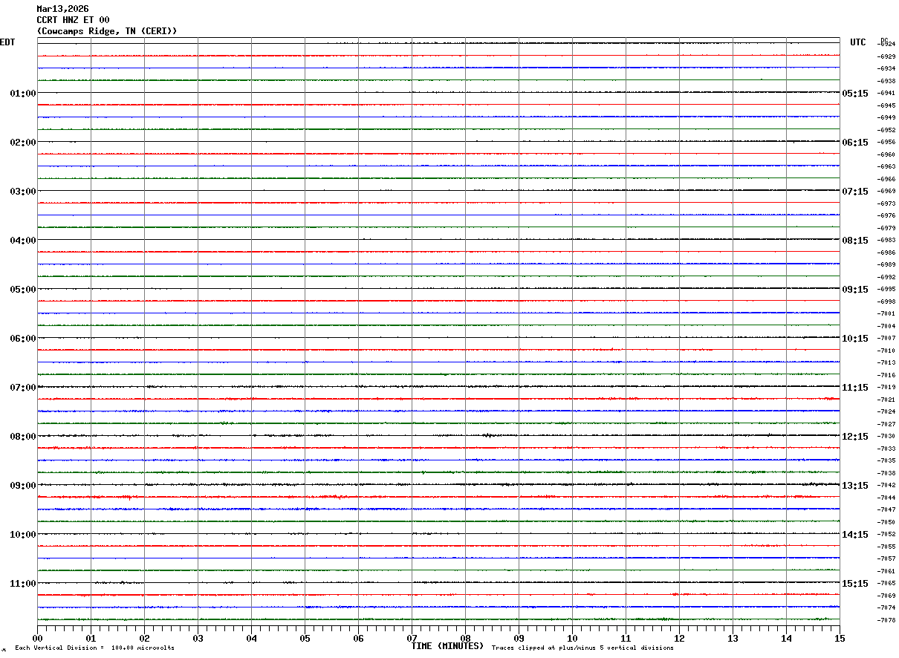Click minute tick label 12 on time axis
The height and width of the screenshot is (658, 899).
680,638
